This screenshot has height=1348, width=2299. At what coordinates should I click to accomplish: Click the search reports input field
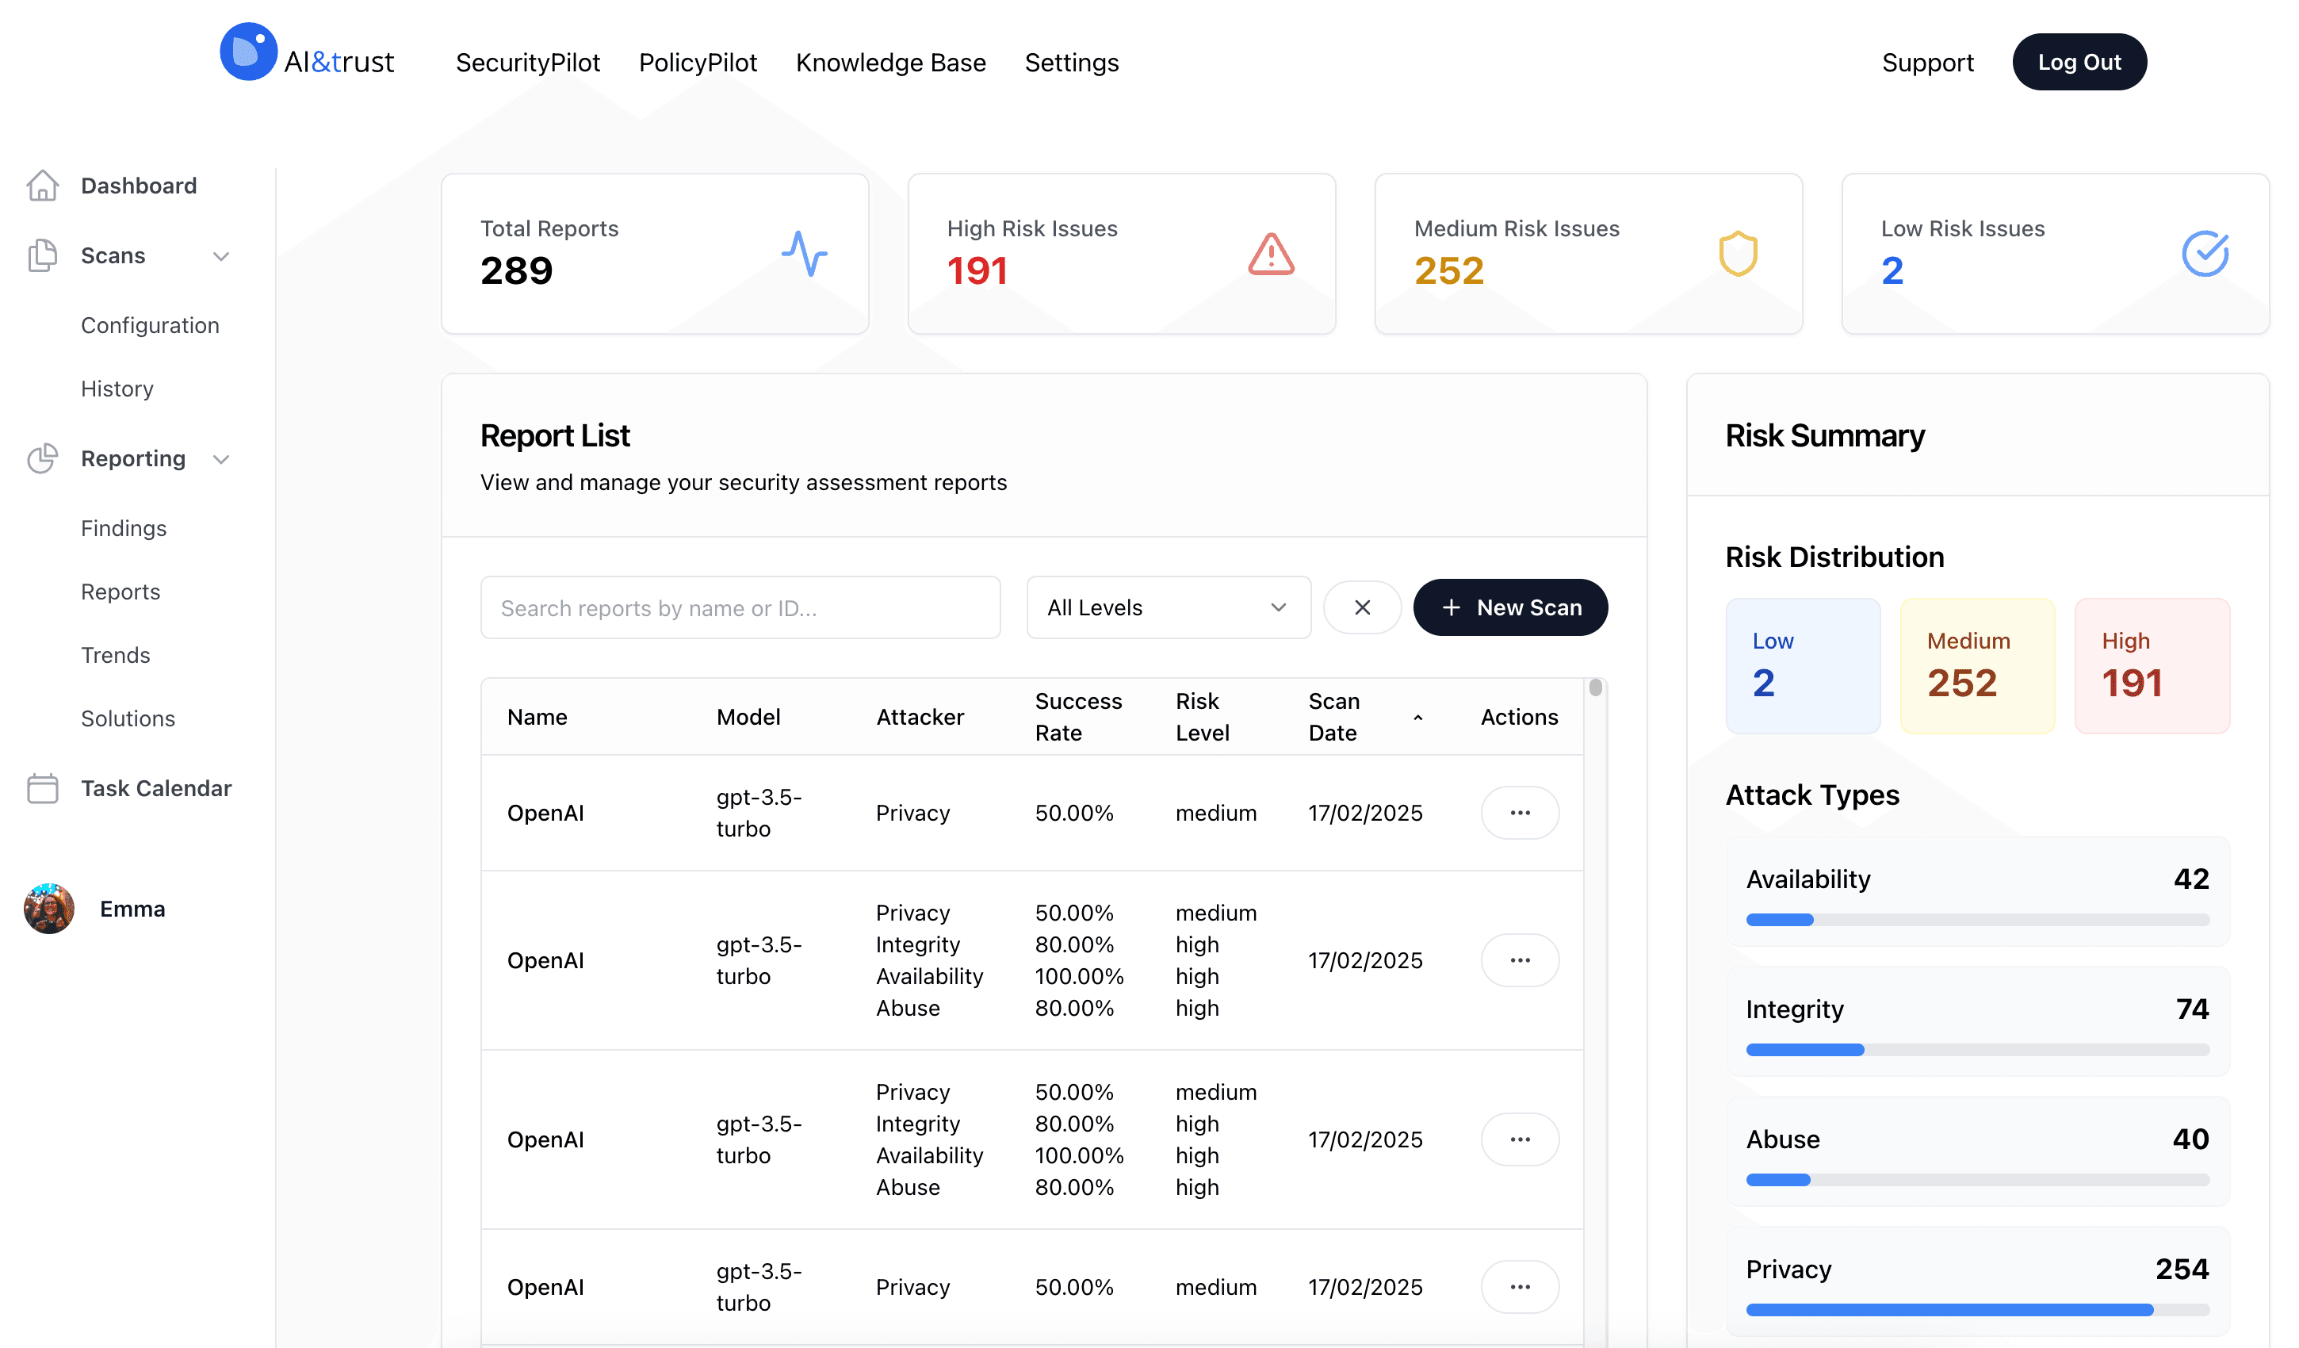[740, 608]
